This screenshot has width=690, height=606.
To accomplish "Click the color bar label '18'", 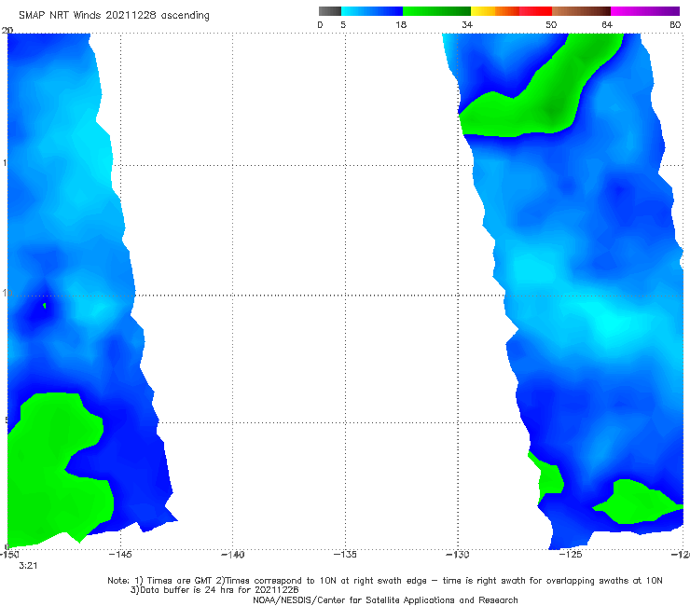I will (x=401, y=25).
